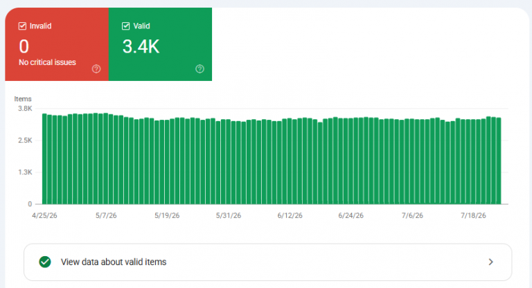Click the 0 count in Invalid card

point(24,46)
